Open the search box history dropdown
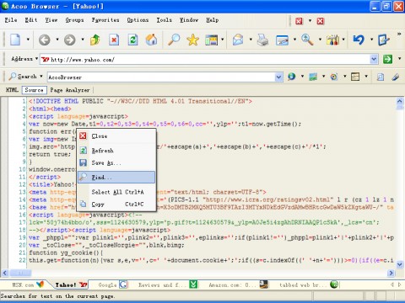405x303 pixels. point(278,77)
